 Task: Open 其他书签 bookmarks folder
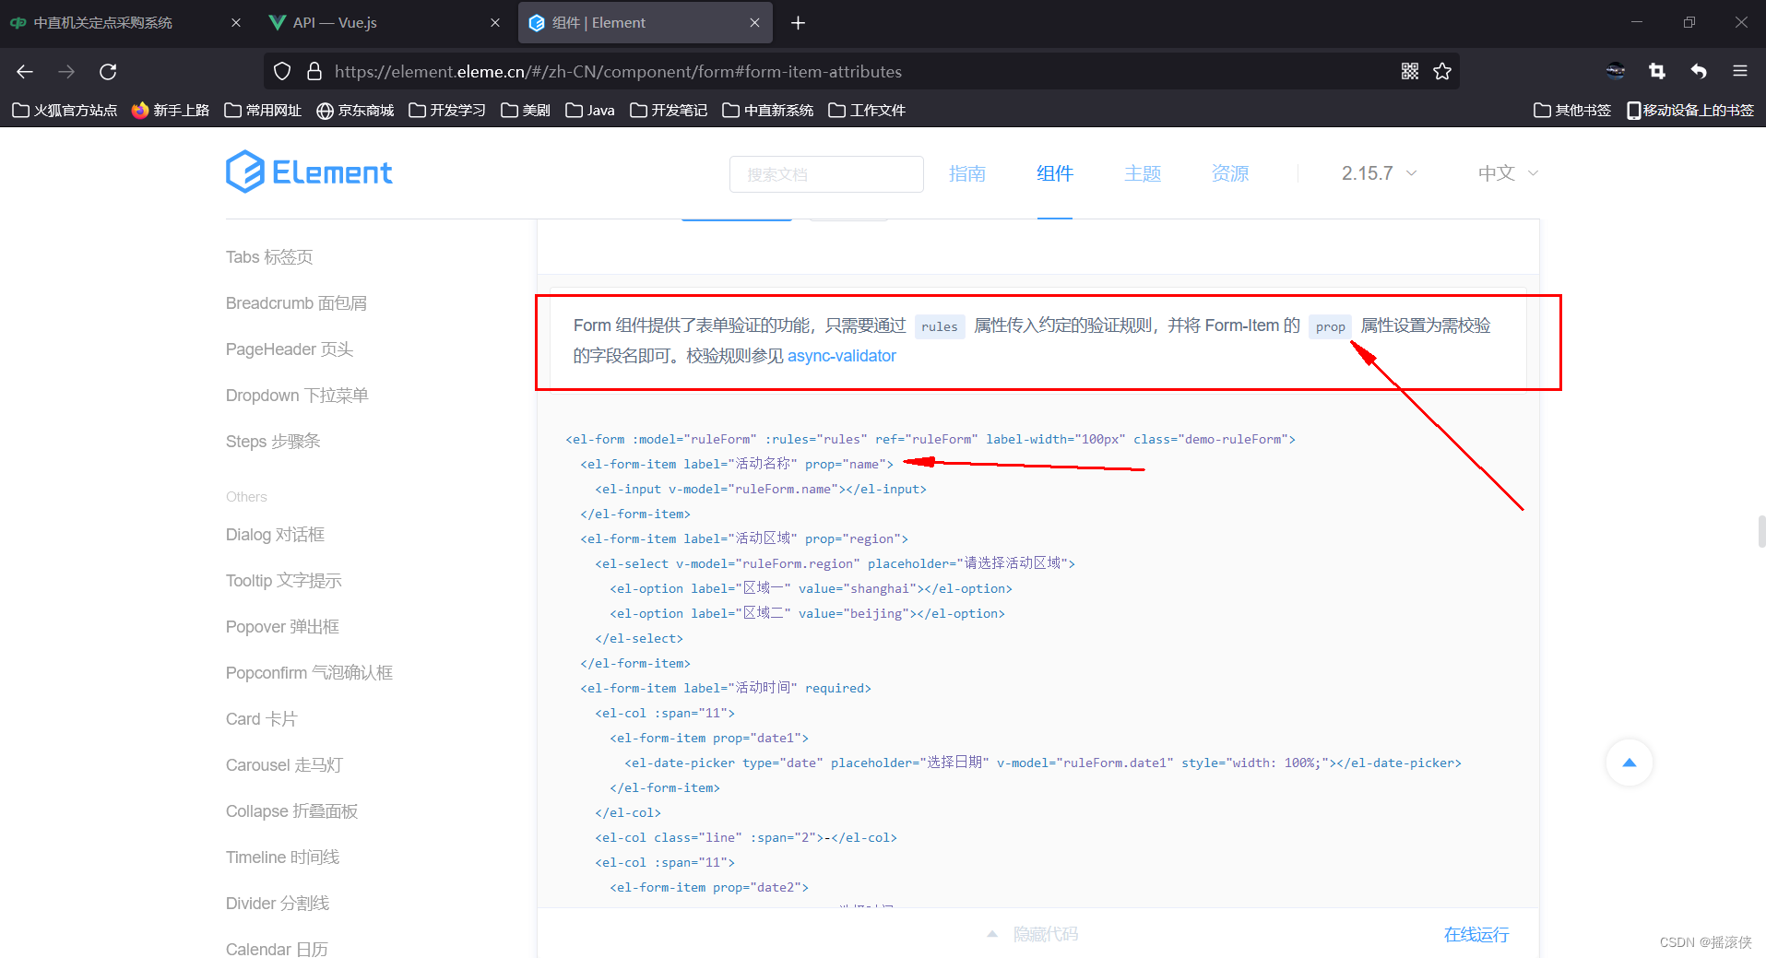[1572, 110]
